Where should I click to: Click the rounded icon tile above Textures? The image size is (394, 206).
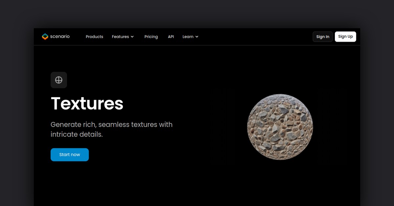point(59,80)
